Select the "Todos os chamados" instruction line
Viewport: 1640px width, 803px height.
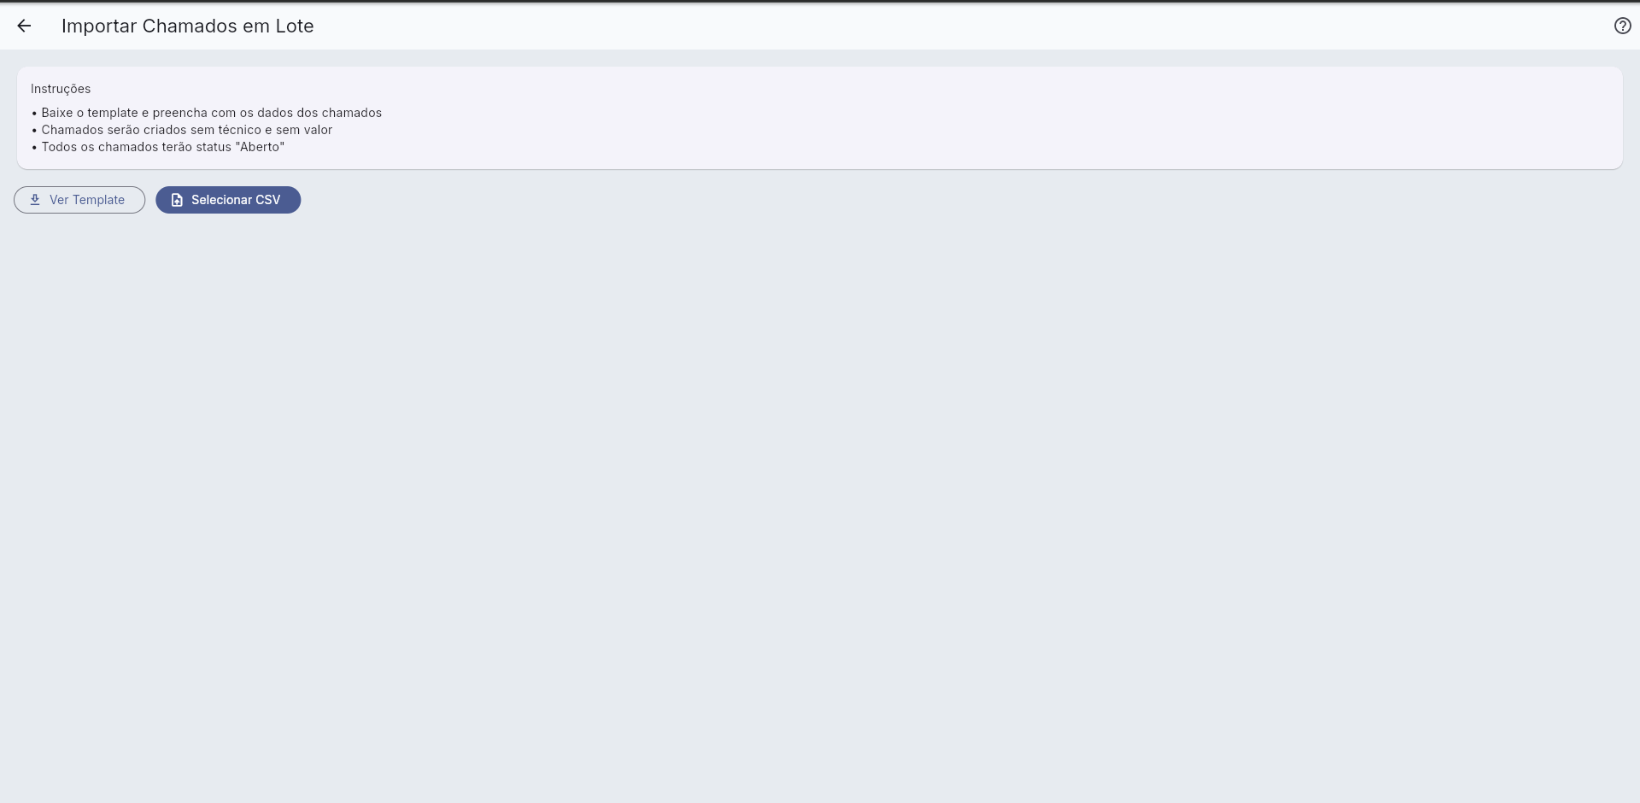158,147
